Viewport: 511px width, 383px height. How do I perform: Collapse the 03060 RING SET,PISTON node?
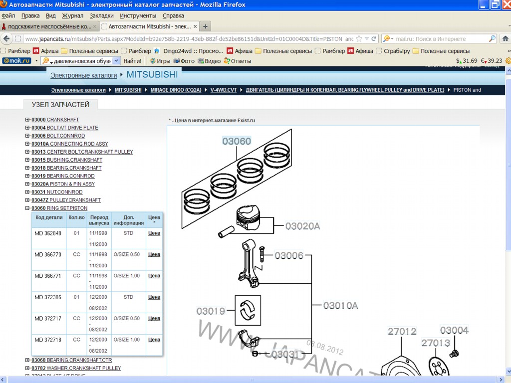(27, 208)
